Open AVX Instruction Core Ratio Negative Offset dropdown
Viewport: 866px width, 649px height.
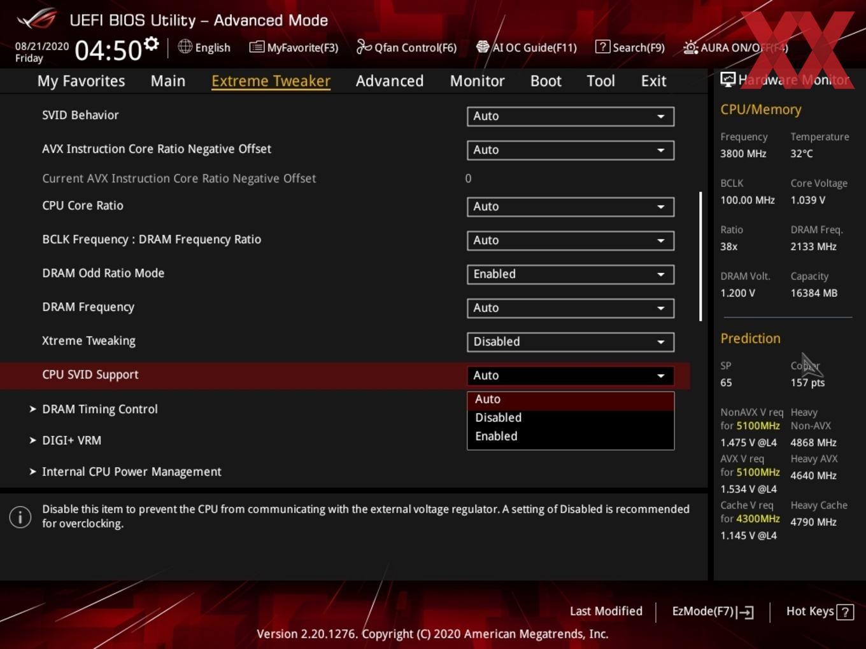pyautogui.click(x=571, y=150)
